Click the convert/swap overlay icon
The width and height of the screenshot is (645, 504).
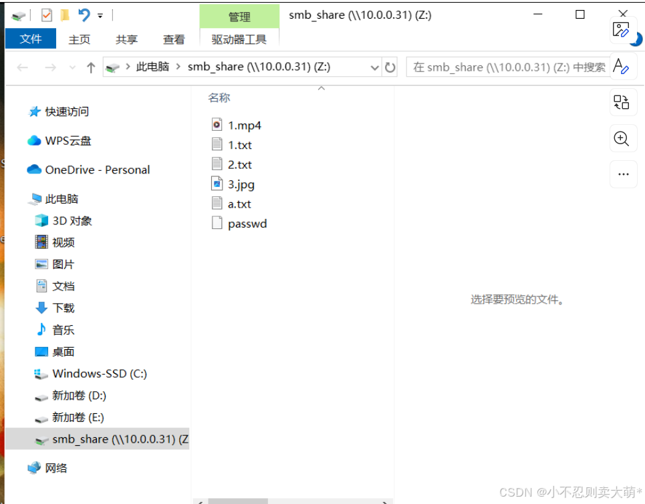click(622, 102)
